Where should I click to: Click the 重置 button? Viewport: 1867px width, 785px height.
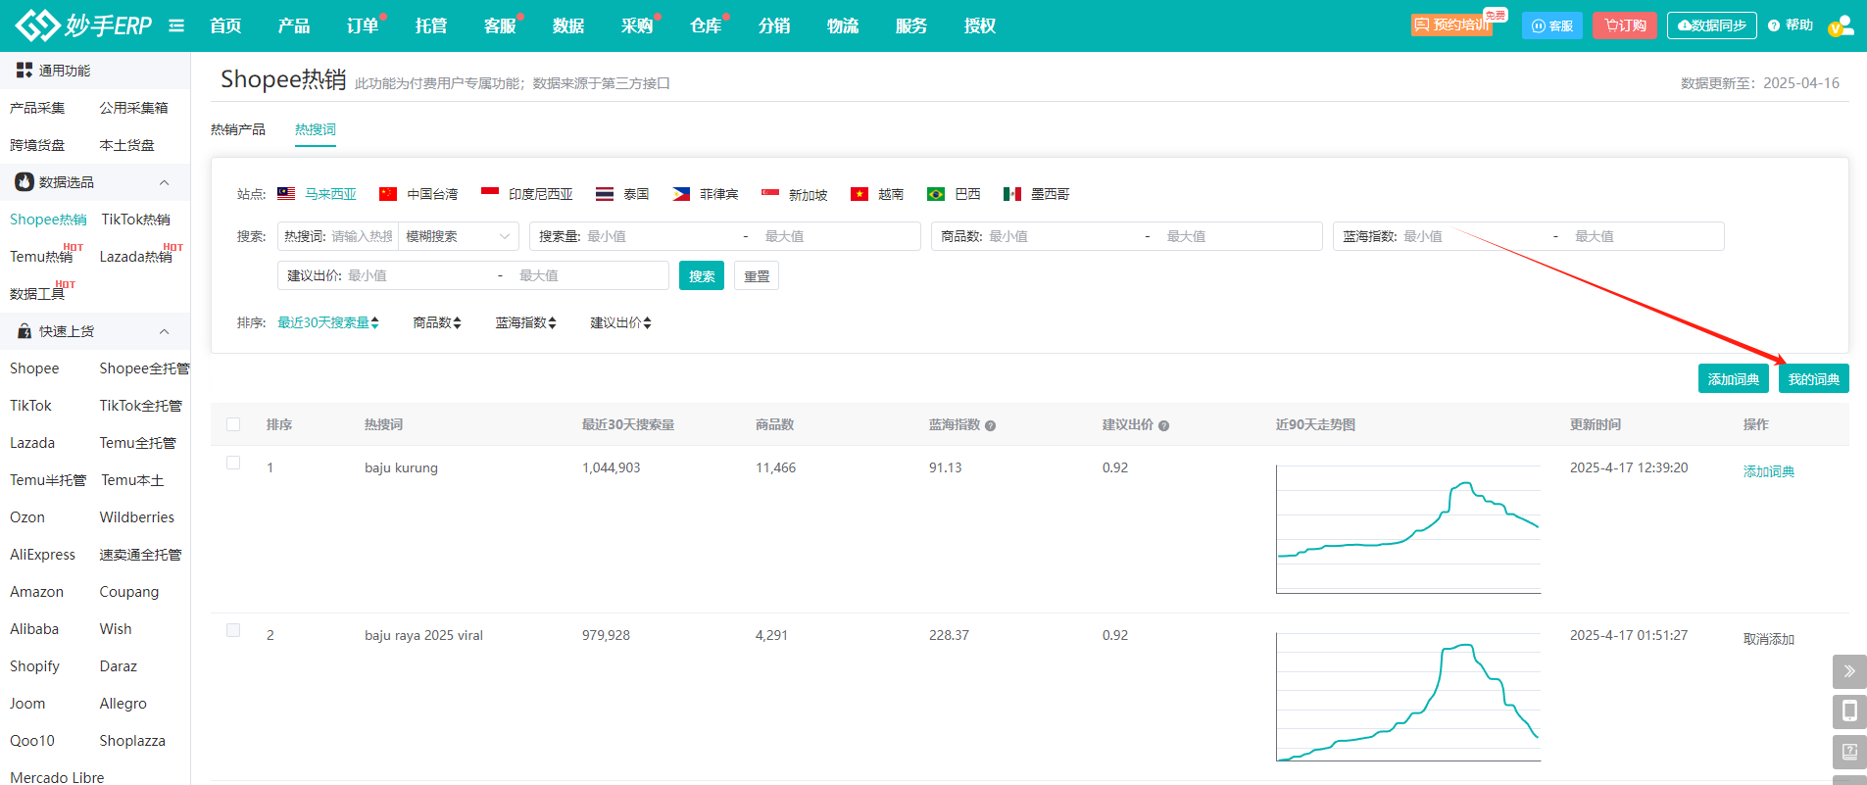point(757,275)
